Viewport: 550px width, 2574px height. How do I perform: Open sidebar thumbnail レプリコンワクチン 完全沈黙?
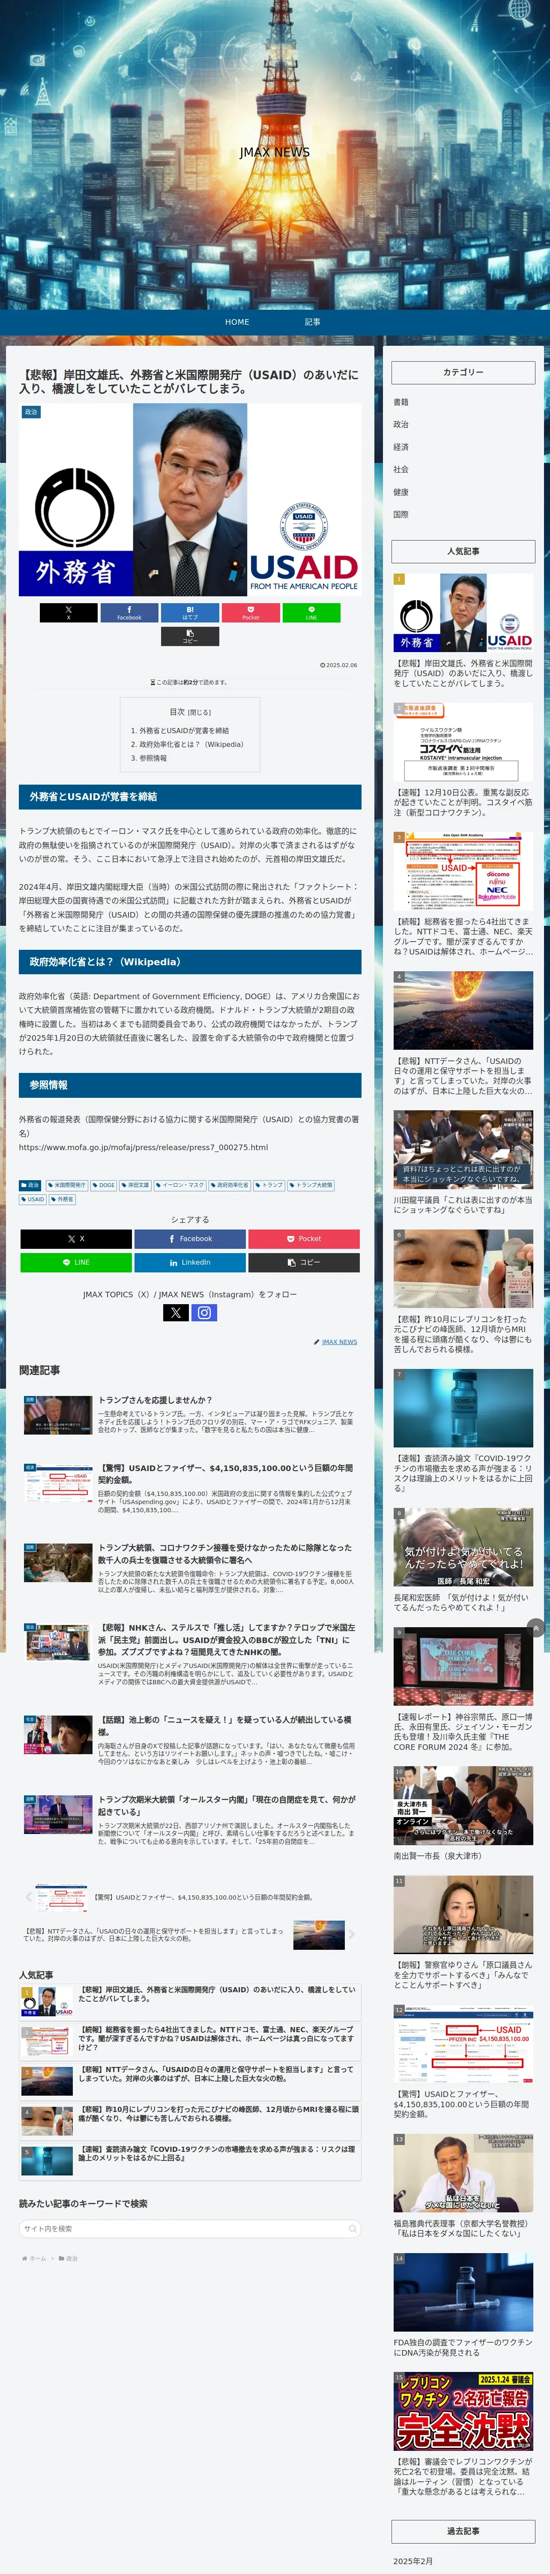coord(463,2411)
